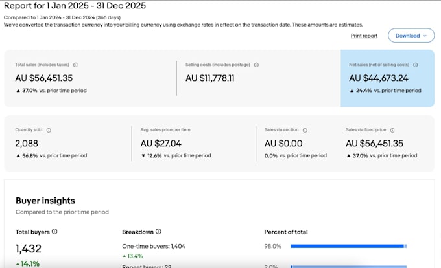441x268 pixels.
Task: Click info icon next to Sales via fixed price
Action: 392,130
